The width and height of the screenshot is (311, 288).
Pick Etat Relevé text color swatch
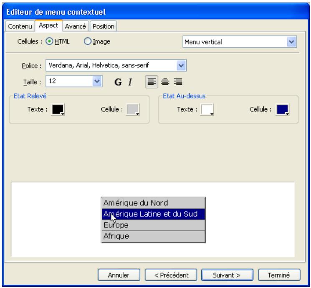point(58,109)
